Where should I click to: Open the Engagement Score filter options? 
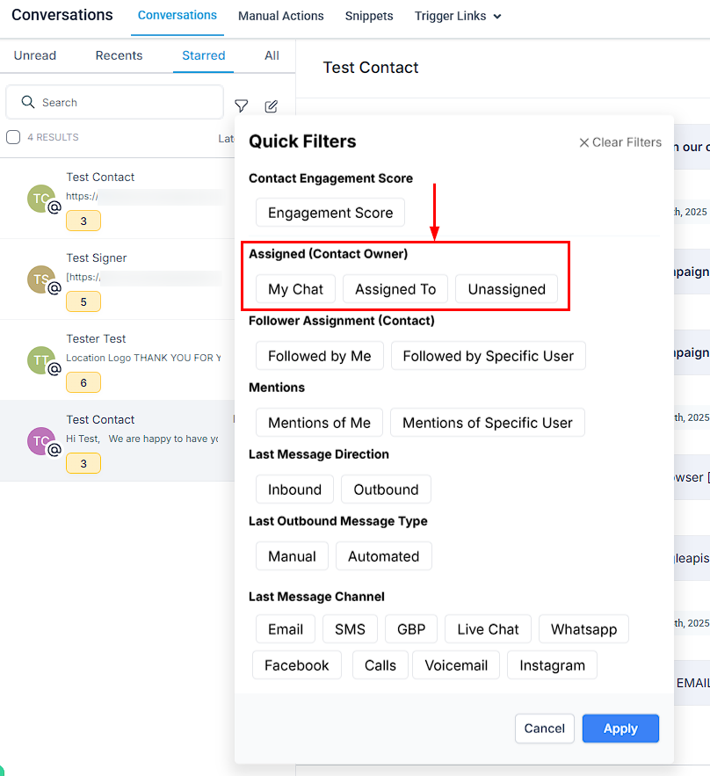pos(330,213)
